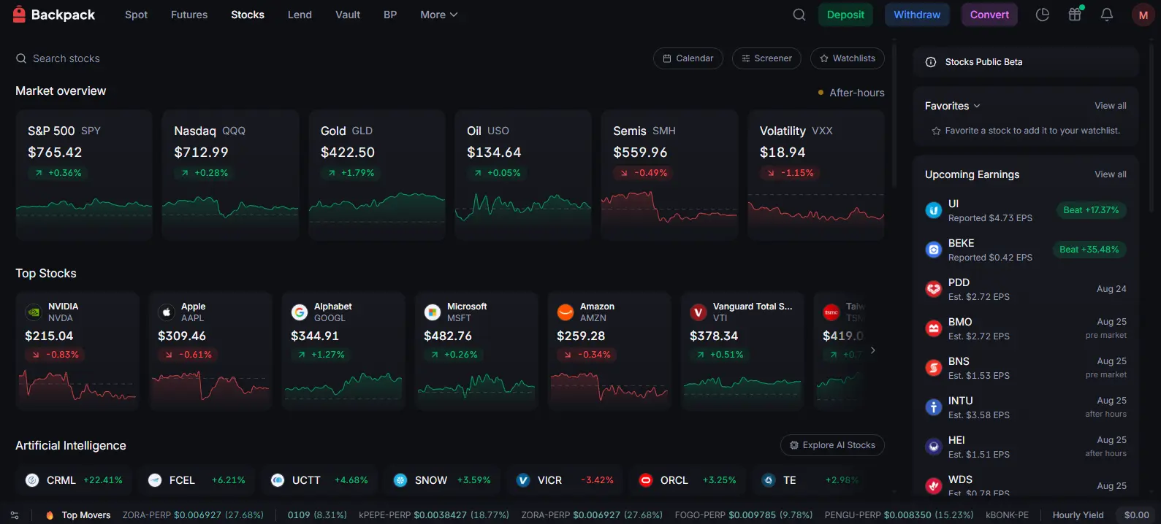The image size is (1161, 524).
Task: Click the Amazon logo icon
Action: [x=566, y=312]
